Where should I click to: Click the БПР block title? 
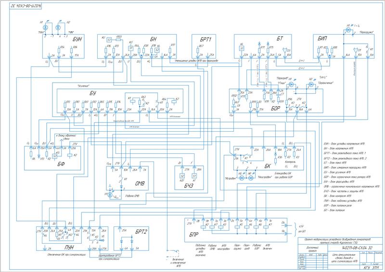(194, 235)
